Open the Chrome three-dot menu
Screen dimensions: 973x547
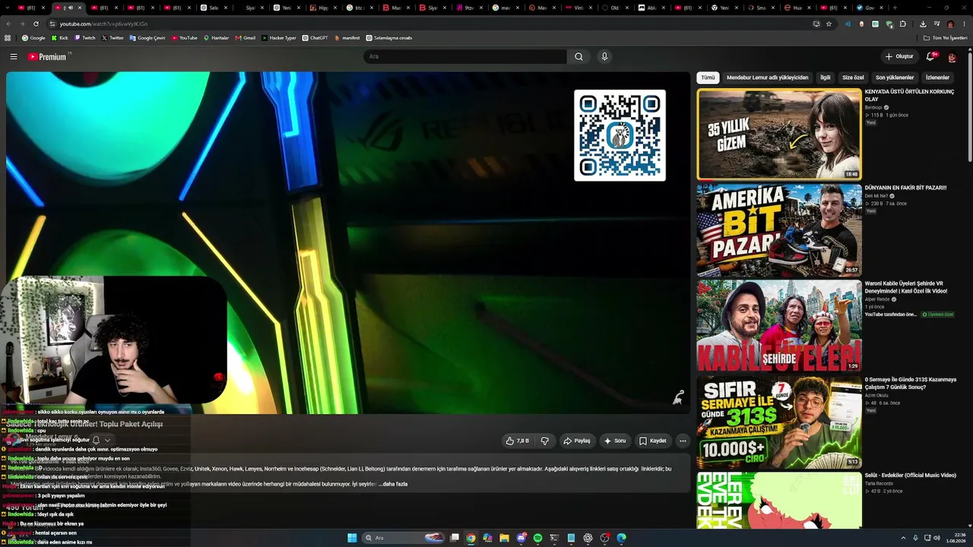[964, 24]
